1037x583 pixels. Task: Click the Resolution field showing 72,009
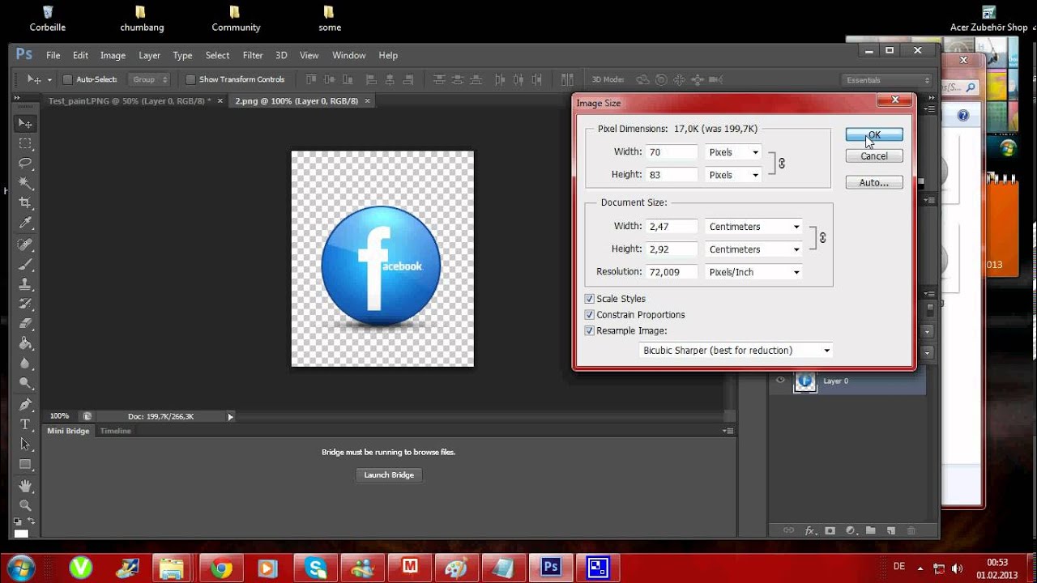pos(672,272)
